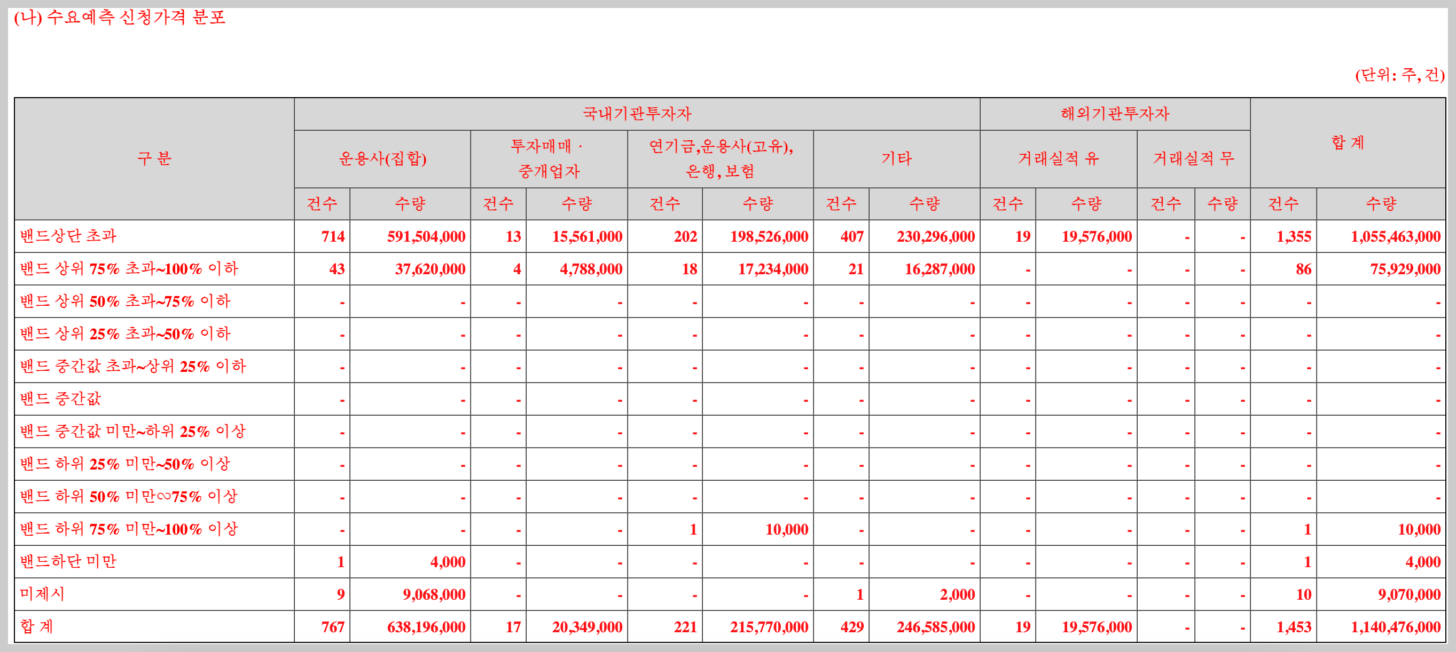Click the value 9,068,000

(x=434, y=594)
